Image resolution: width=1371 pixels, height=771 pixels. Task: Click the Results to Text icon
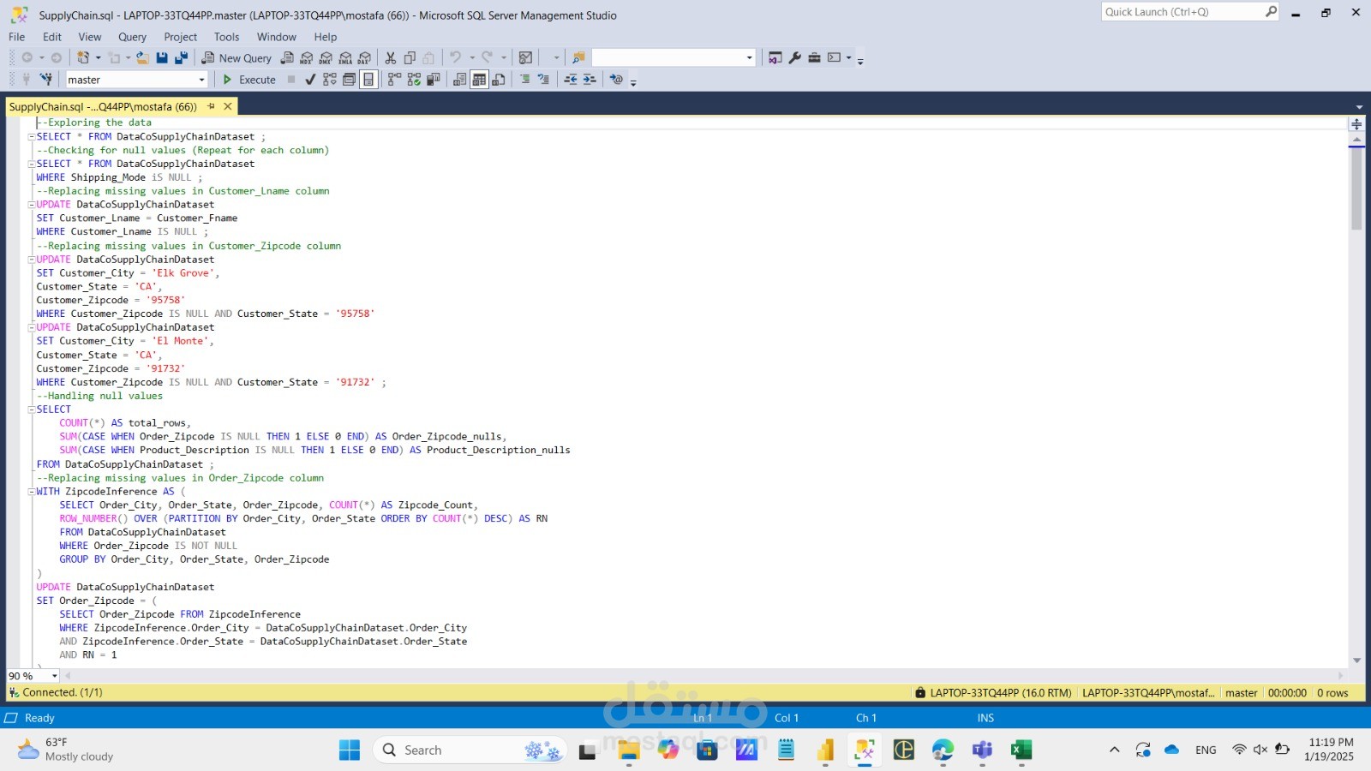click(x=459, y=79)
